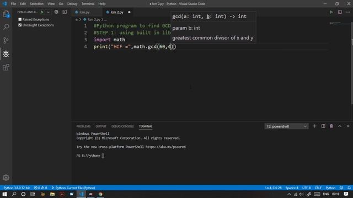Open the aka.ms/pscore6 link in terminal
This screenshot has width=353, height=198.
click(165, 147)
